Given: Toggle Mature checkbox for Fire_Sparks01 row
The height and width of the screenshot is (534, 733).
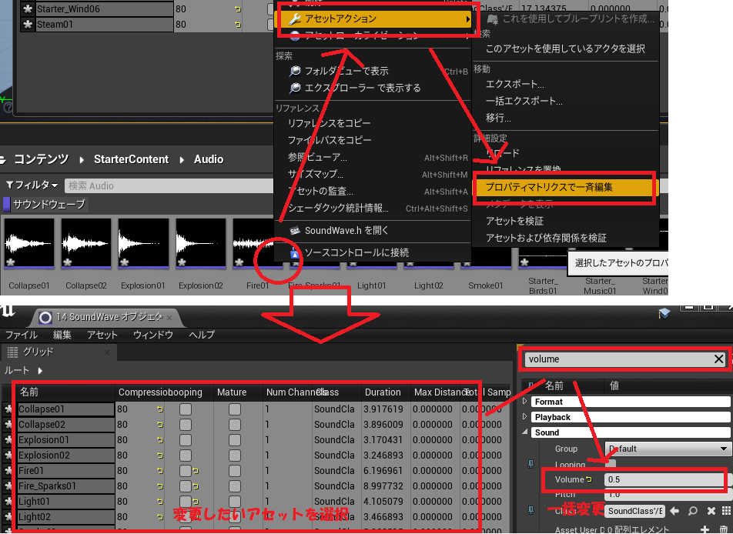Looking at the screenshot, I should [x=235, y=486].
